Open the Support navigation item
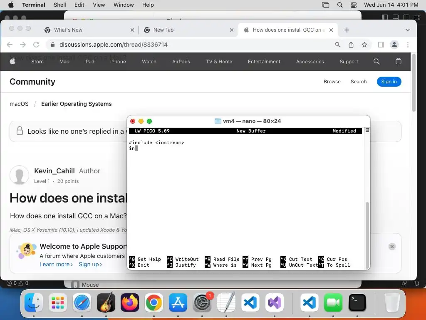The height and width of the screenshot is (320, 426). [349, 62]
